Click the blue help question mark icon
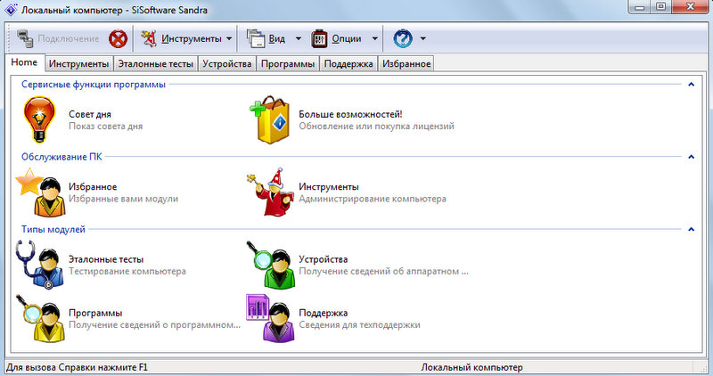The image size is (713, 376). (x=403, y=38)
